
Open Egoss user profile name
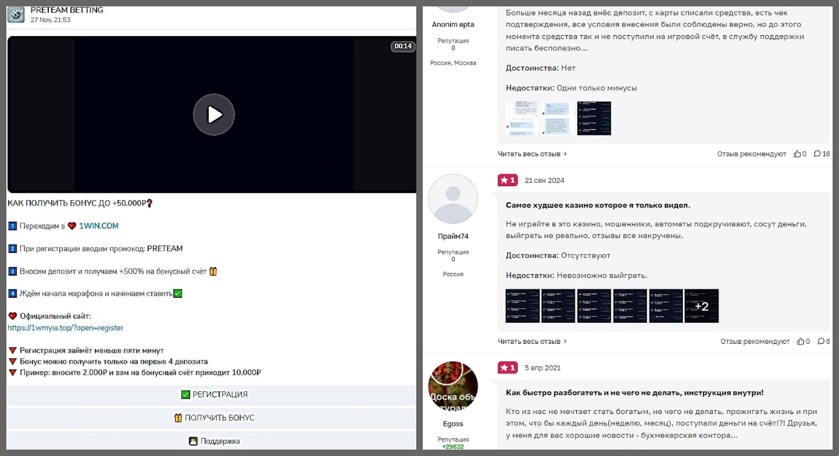(453, 424)
